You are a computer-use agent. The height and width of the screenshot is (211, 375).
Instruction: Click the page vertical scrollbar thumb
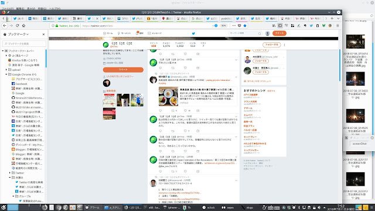pyautogui.click(x=340, y=65)
